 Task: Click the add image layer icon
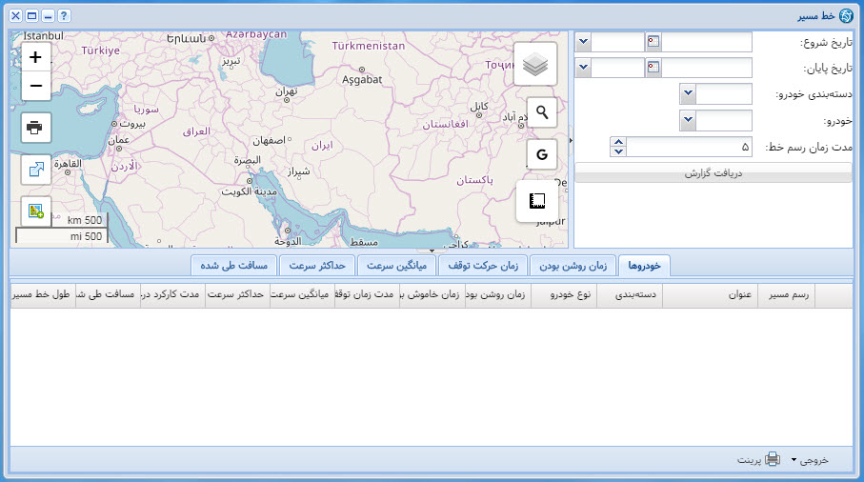[35, 211]
